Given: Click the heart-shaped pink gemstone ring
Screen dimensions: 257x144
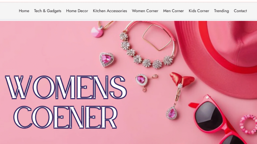Looking at the screenshot, I should (x=107, y=59).
